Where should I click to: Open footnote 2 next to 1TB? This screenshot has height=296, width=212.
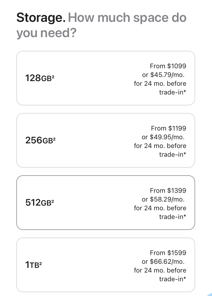coord(40,264)
